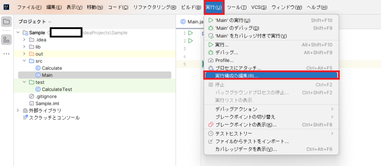
Task: Click the scratches and consoles icon
Action: tap(25, 117)
